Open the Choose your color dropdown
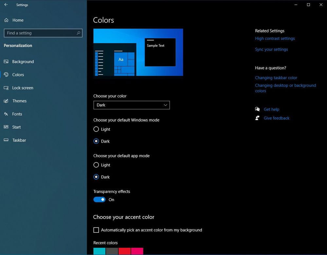This screenshot has width=327, height=255. (132, 105)
